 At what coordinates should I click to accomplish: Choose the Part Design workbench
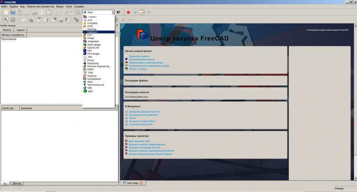tap(98, 54)
